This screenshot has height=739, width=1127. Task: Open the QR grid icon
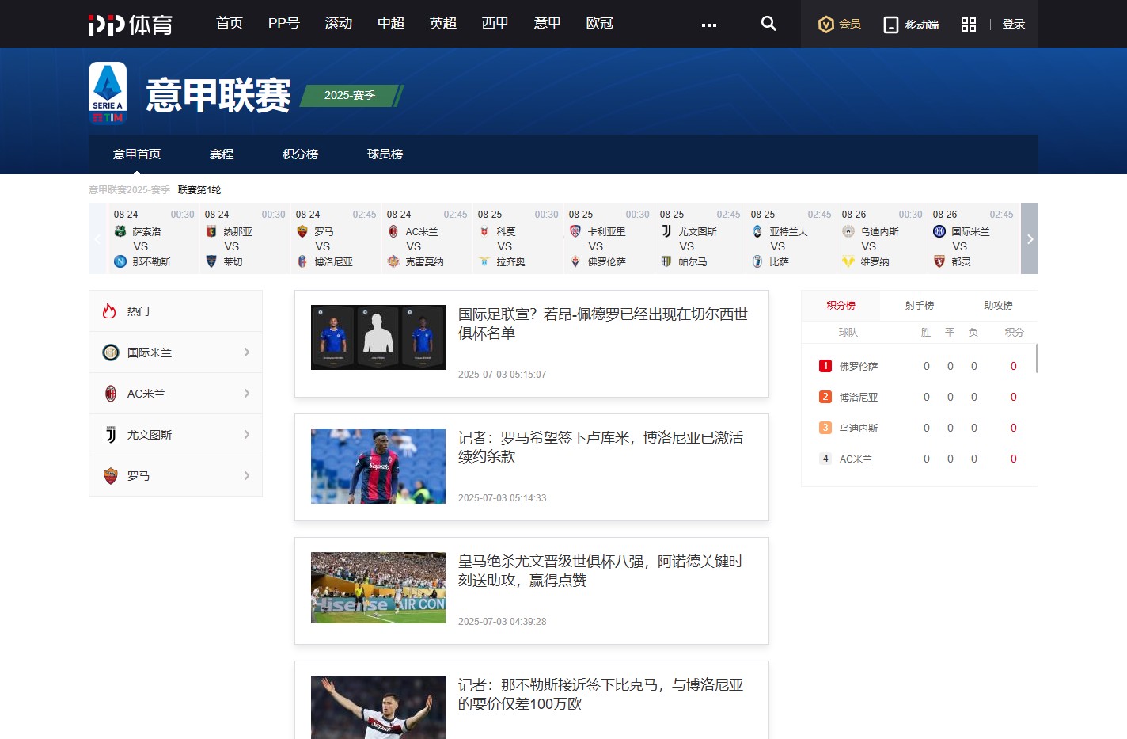click(x=969, y=25)
